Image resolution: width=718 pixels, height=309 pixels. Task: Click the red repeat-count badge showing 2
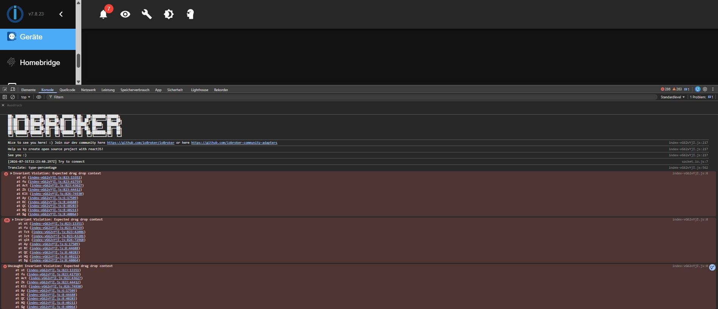tap(6, 174)
